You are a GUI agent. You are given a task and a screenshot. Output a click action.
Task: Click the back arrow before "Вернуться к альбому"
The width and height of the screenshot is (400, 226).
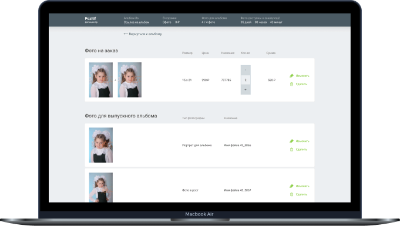(126, 33)
